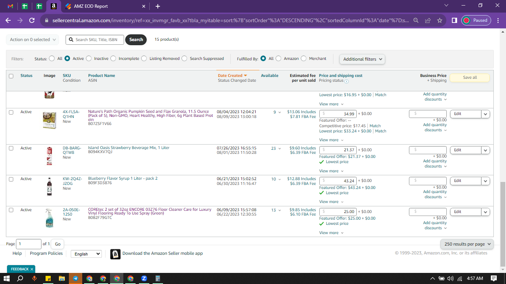The height and width of the screenshot is (284, 506).
Task: Select the 'Active' status filter
Action: click(67, 58)
